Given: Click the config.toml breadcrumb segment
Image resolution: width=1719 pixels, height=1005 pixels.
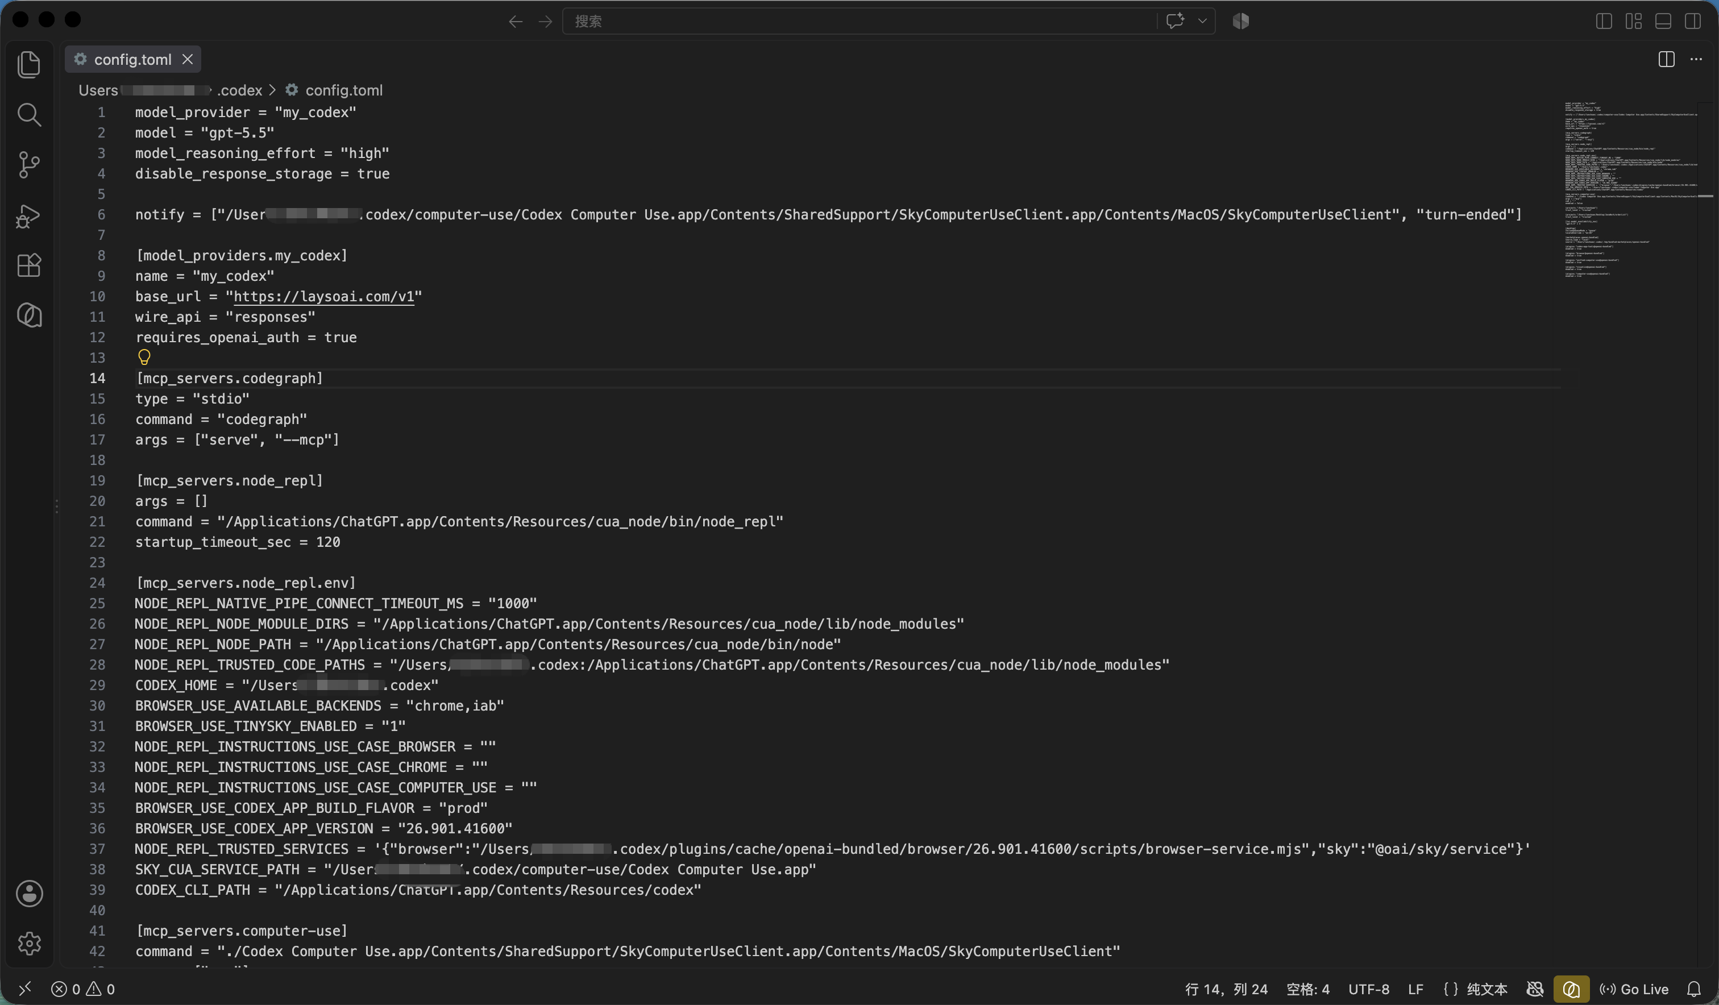Looking at the screenshot, I should [344, 90].
